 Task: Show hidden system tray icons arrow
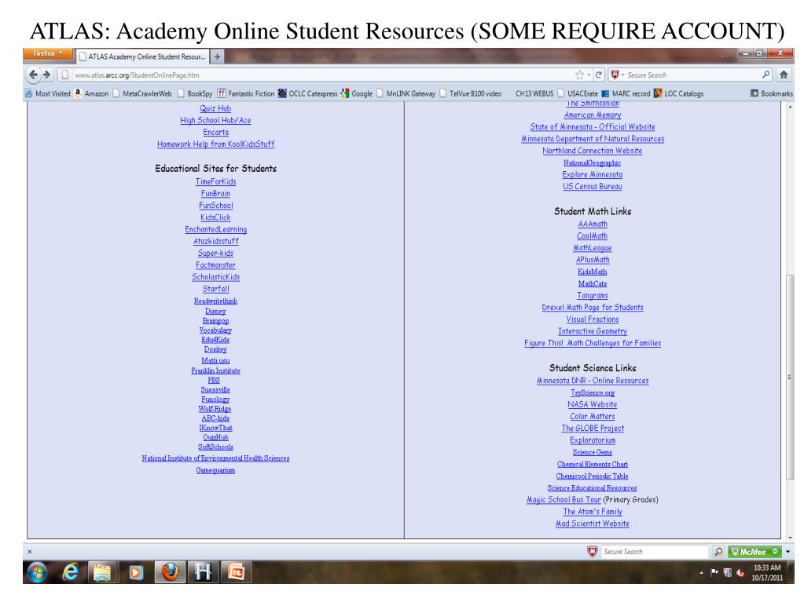[702, 573]
